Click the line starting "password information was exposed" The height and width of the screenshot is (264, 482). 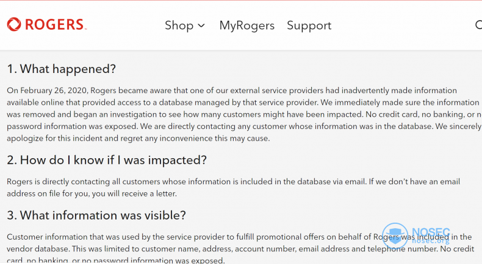coord(245,127)
